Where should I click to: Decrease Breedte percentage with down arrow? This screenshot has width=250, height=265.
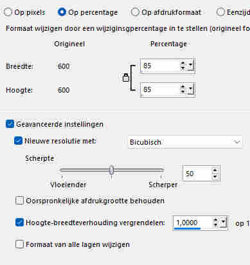tap(183, 68)
